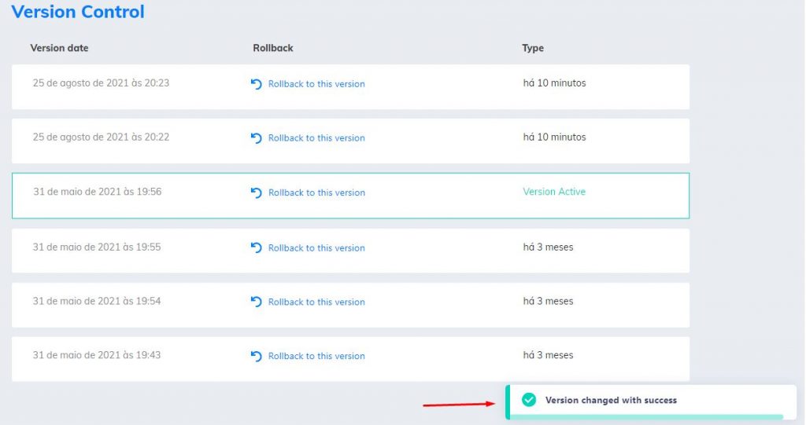Viewport: 806px width, 425px height.
Task: Click the Version date column header
Action: pos(59,48)
